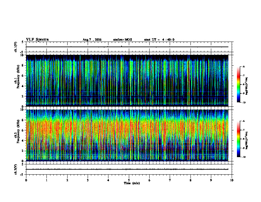Click the ch.1(V) waveform panel label

coord(16,47)
